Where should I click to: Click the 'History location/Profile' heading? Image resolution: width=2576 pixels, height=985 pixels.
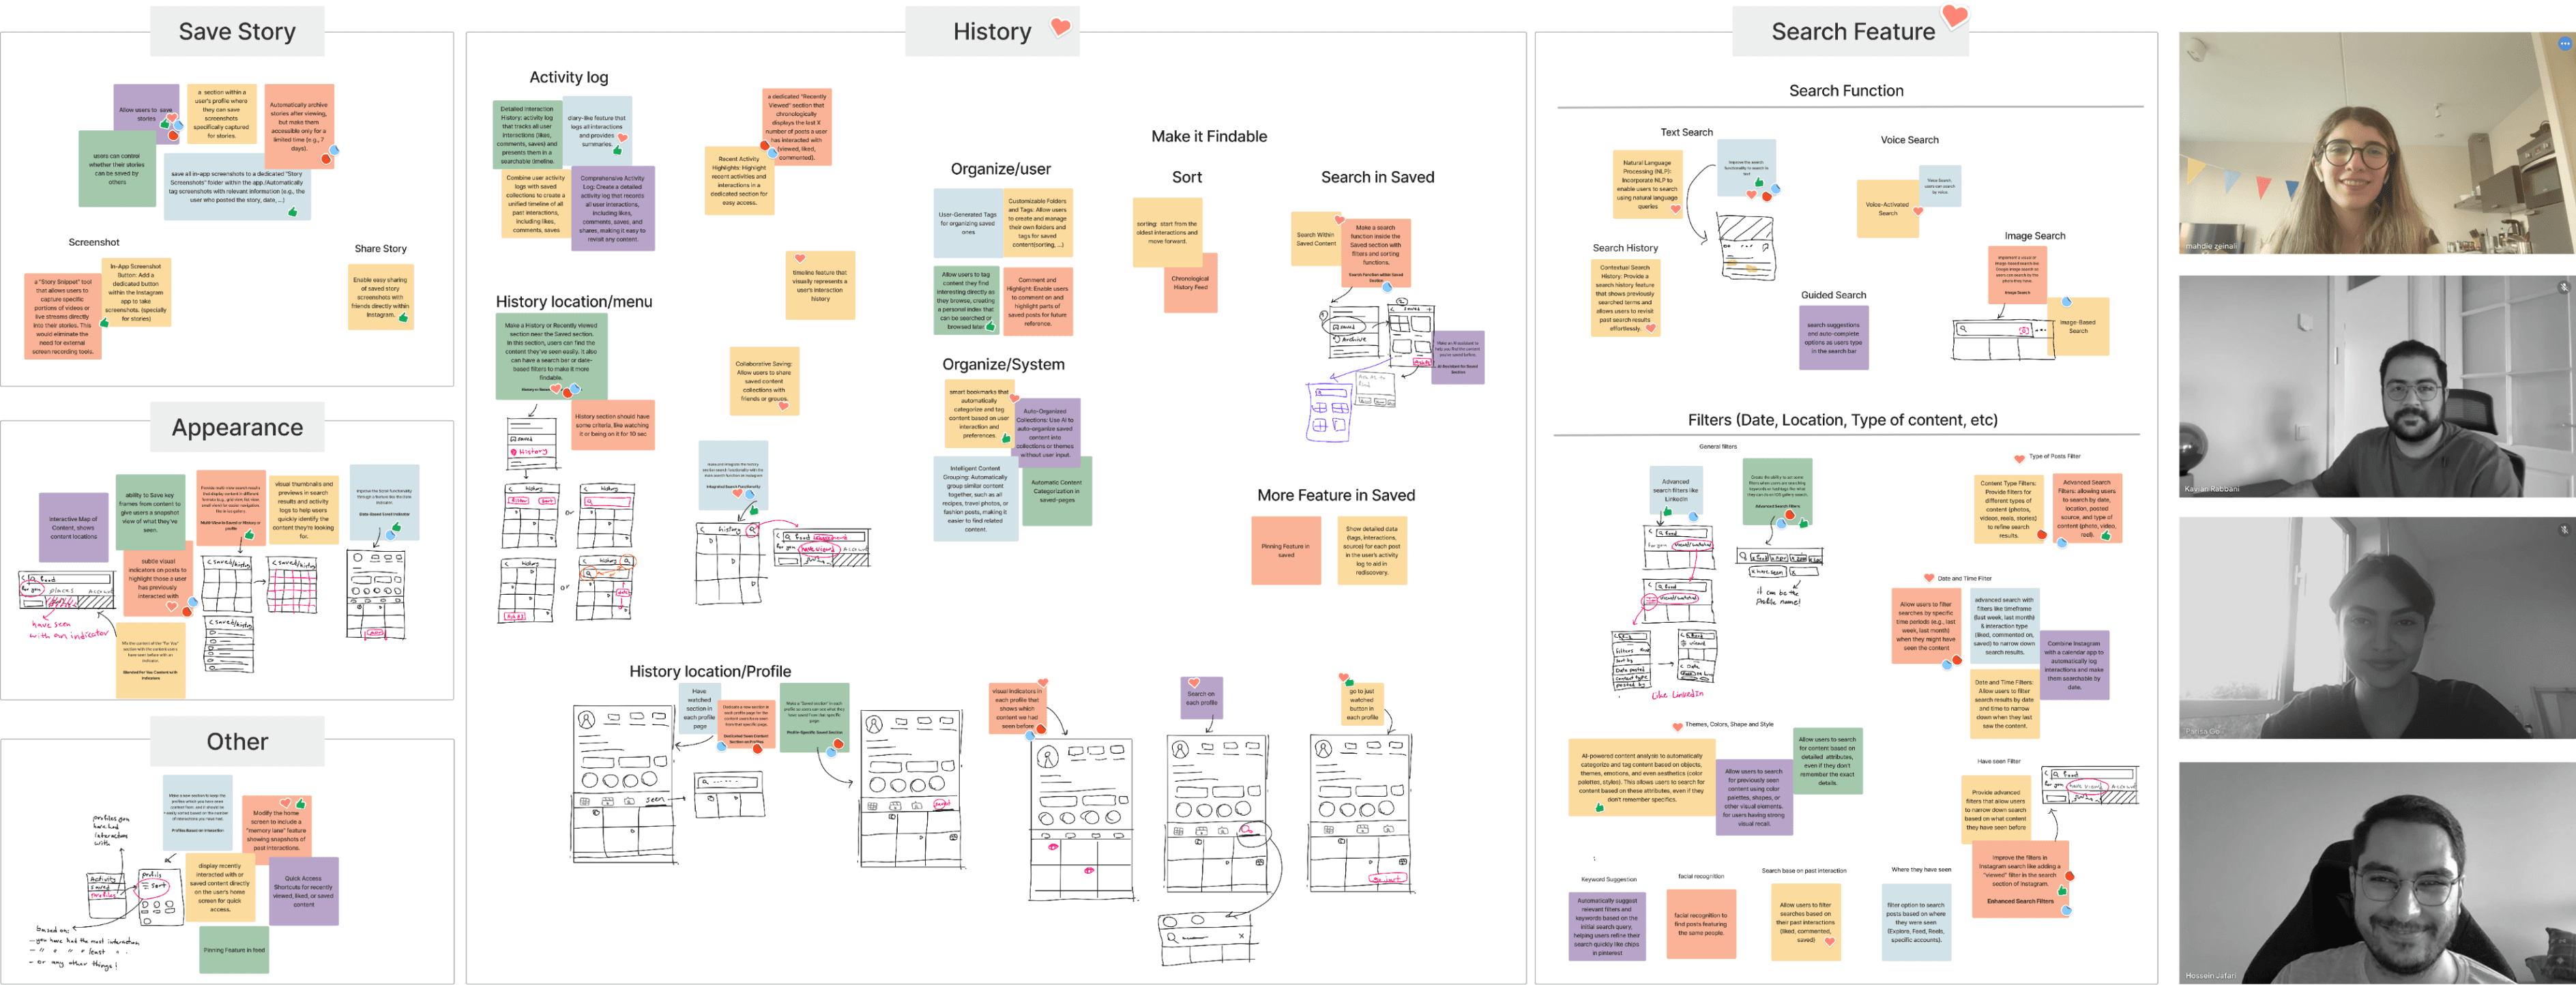710,672
